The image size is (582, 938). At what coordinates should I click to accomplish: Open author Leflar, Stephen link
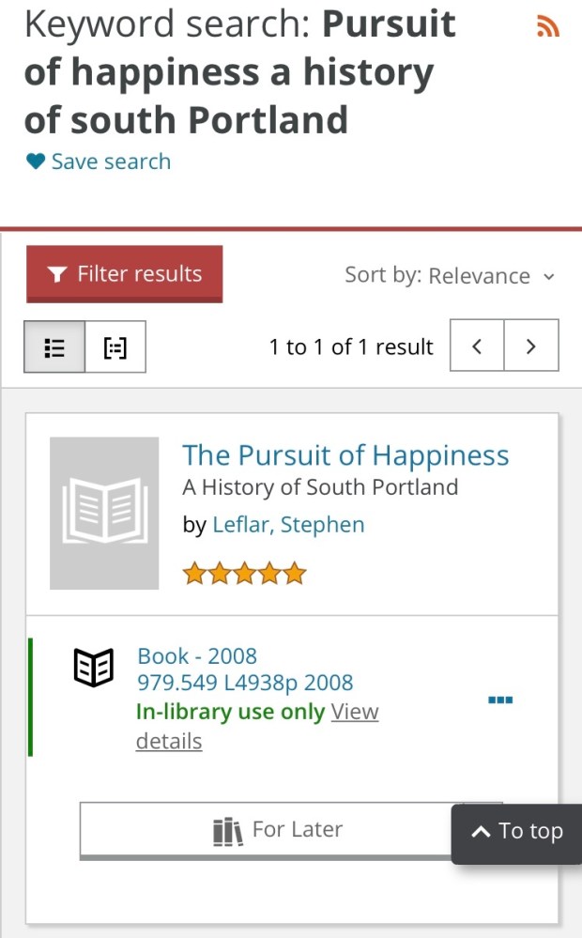click(288, 525)
